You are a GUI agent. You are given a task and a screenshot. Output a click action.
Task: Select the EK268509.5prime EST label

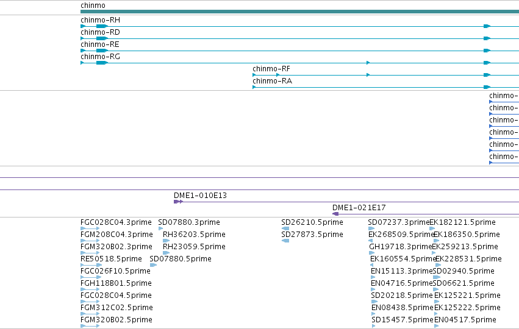pyautogui.click(x=401, y=235)
